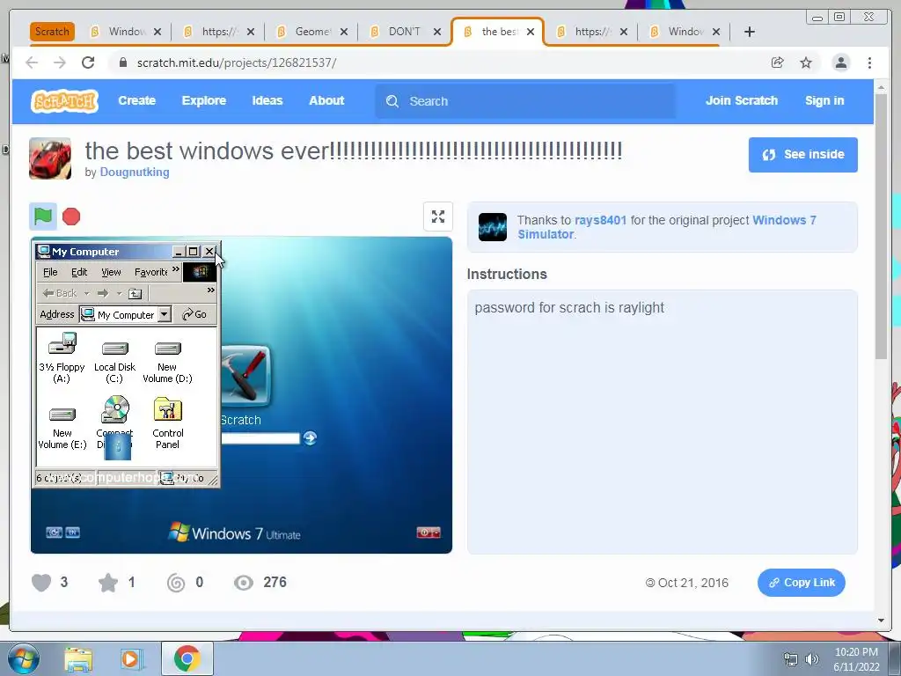This screenshot has width=901, height=676.
Task: Open the Edit menu in My Computer window
Action: 79,272
